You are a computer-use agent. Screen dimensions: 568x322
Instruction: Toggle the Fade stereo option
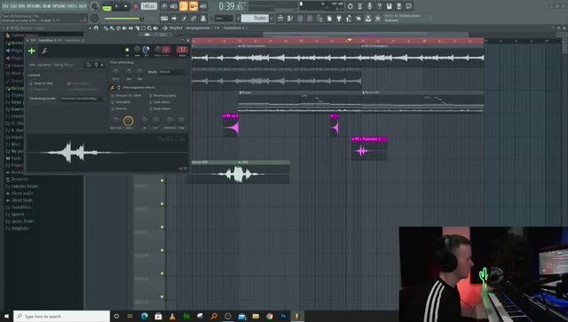(160, 102)
